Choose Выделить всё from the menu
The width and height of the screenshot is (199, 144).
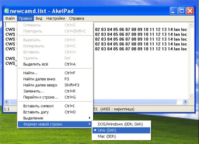55,64
